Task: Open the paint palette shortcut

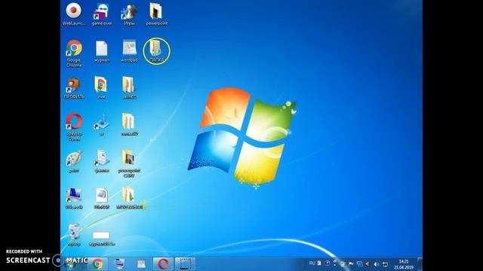Action: click(74, 161)
